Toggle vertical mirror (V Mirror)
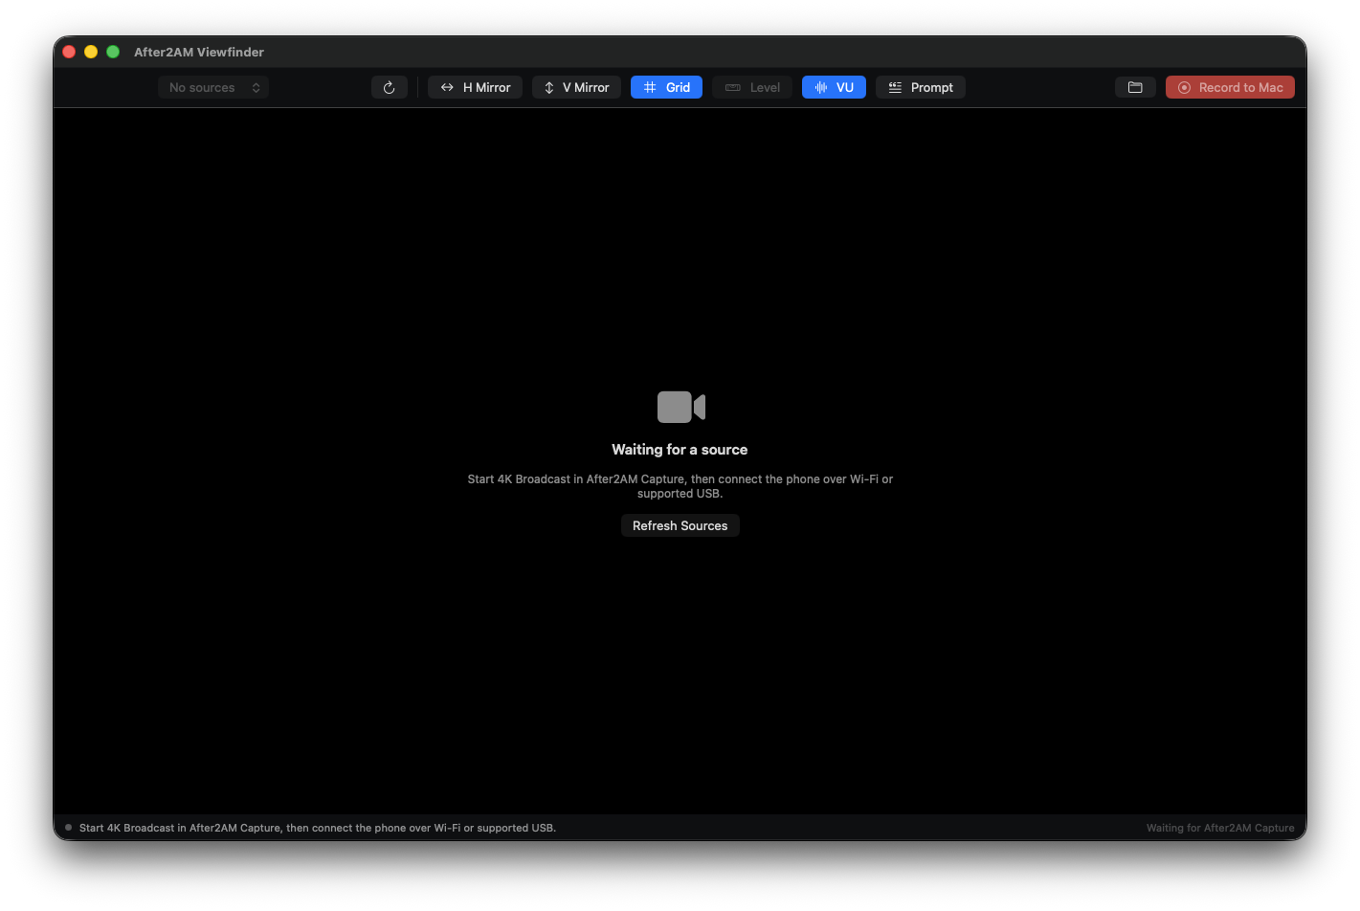This screenshot has width=1360, height=911. pyautogui.click(x=576, y=87)
